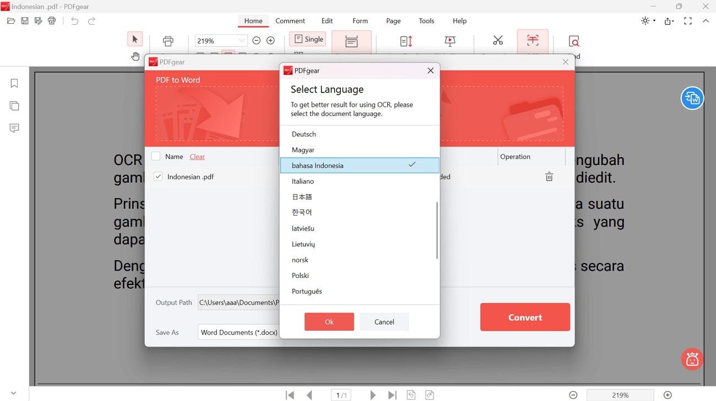Go to the previous page
This screenshot has height=401, width=716.
coord(310,395)
